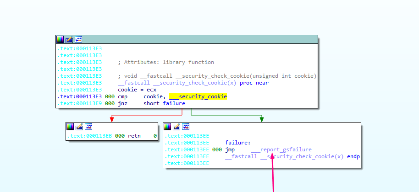Click pencil edit icon on retn block
This screenshot has height=192, width=419.
[x=79, y=127]
